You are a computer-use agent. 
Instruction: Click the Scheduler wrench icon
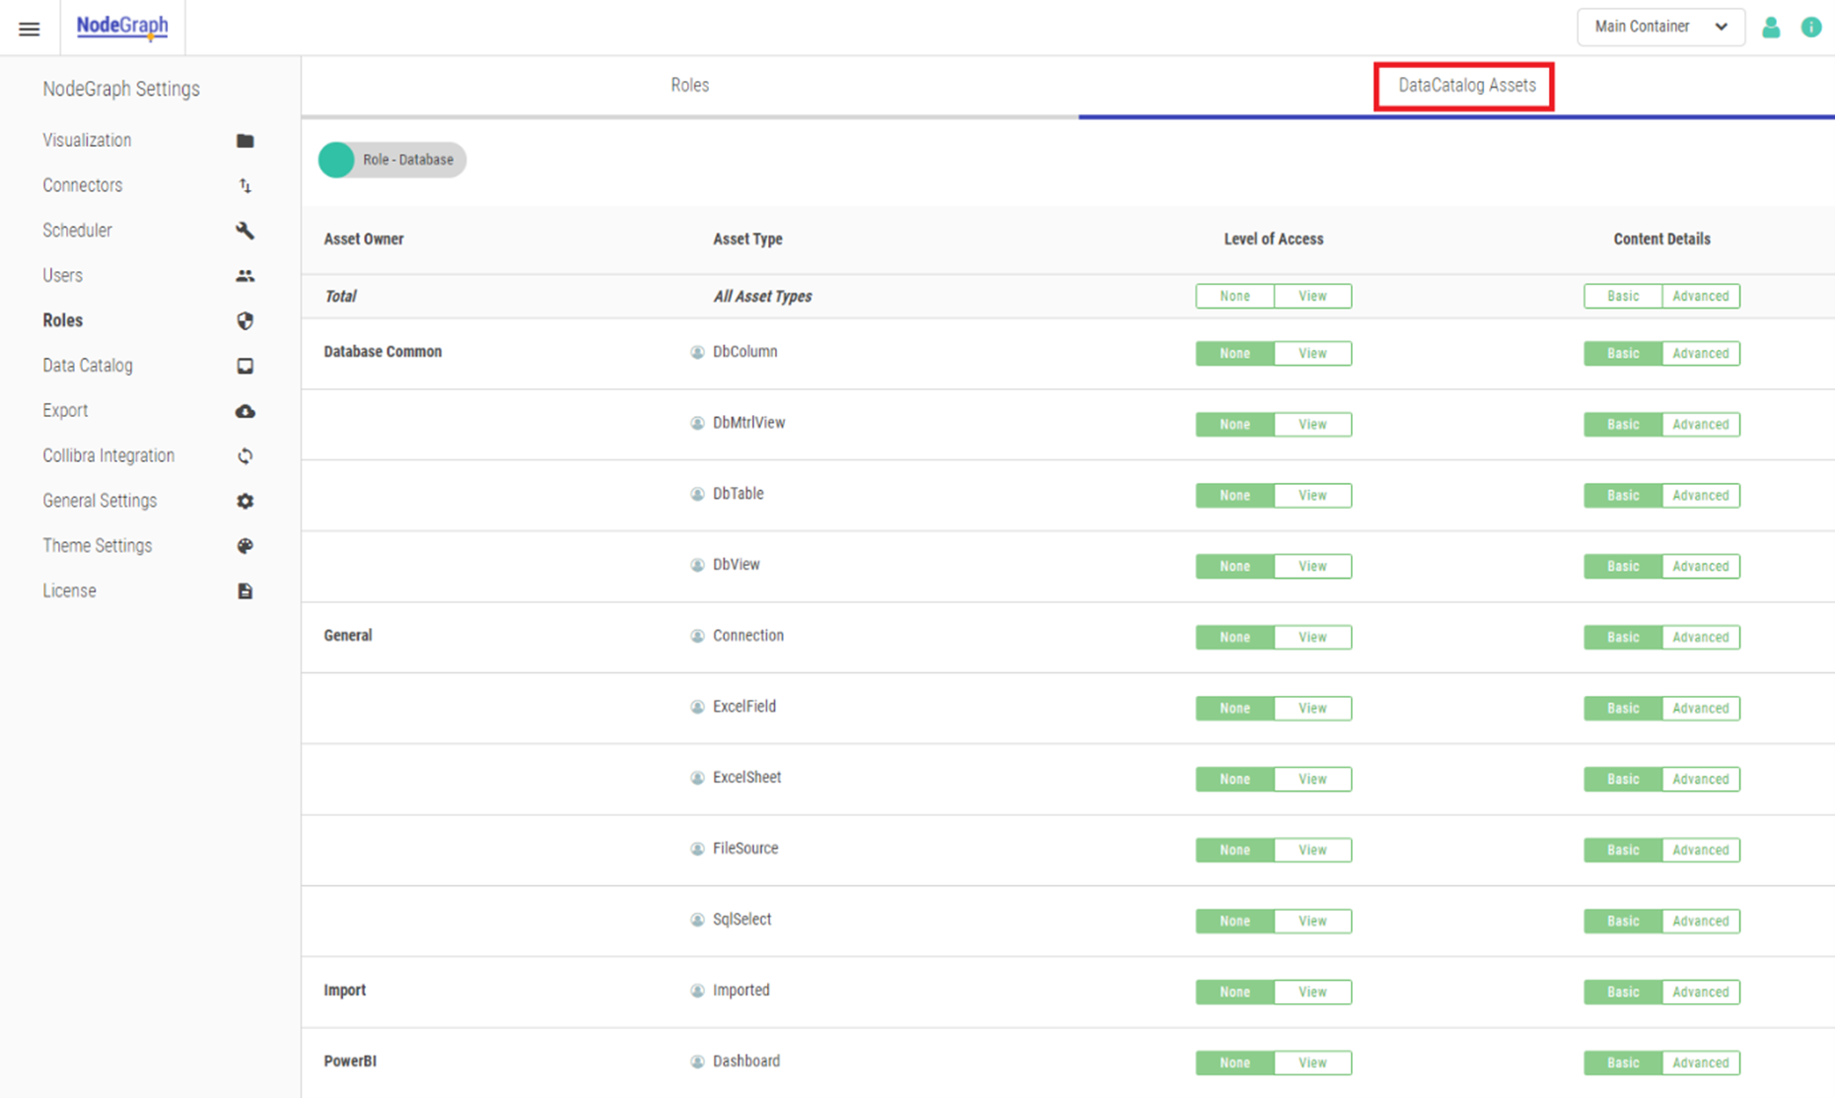tap(246, 231)
